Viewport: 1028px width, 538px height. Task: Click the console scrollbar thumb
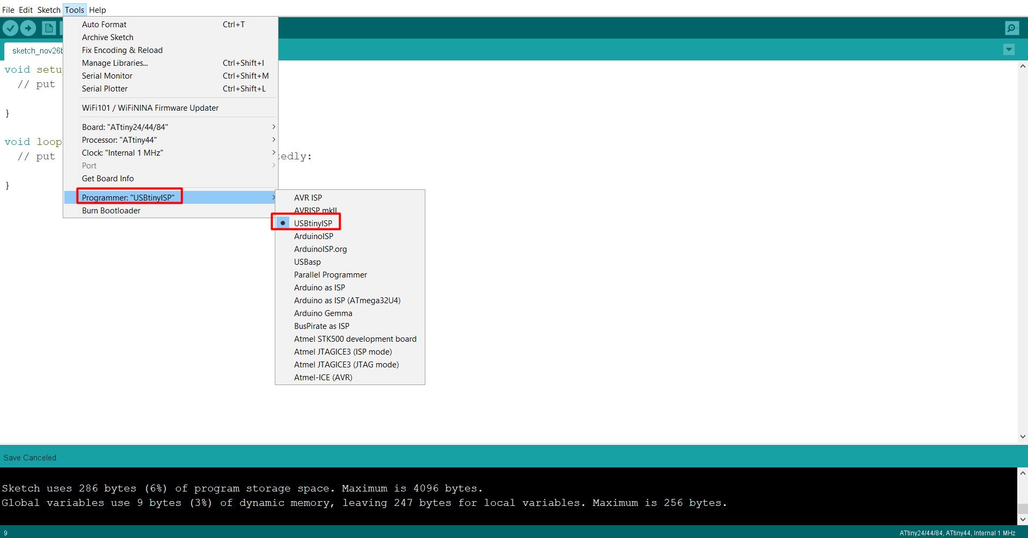click(1023, 509)
